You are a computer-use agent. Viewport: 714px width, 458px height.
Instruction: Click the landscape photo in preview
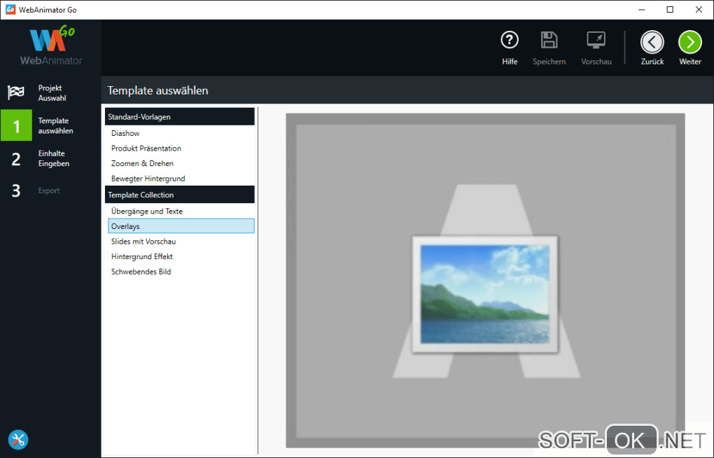484,294
